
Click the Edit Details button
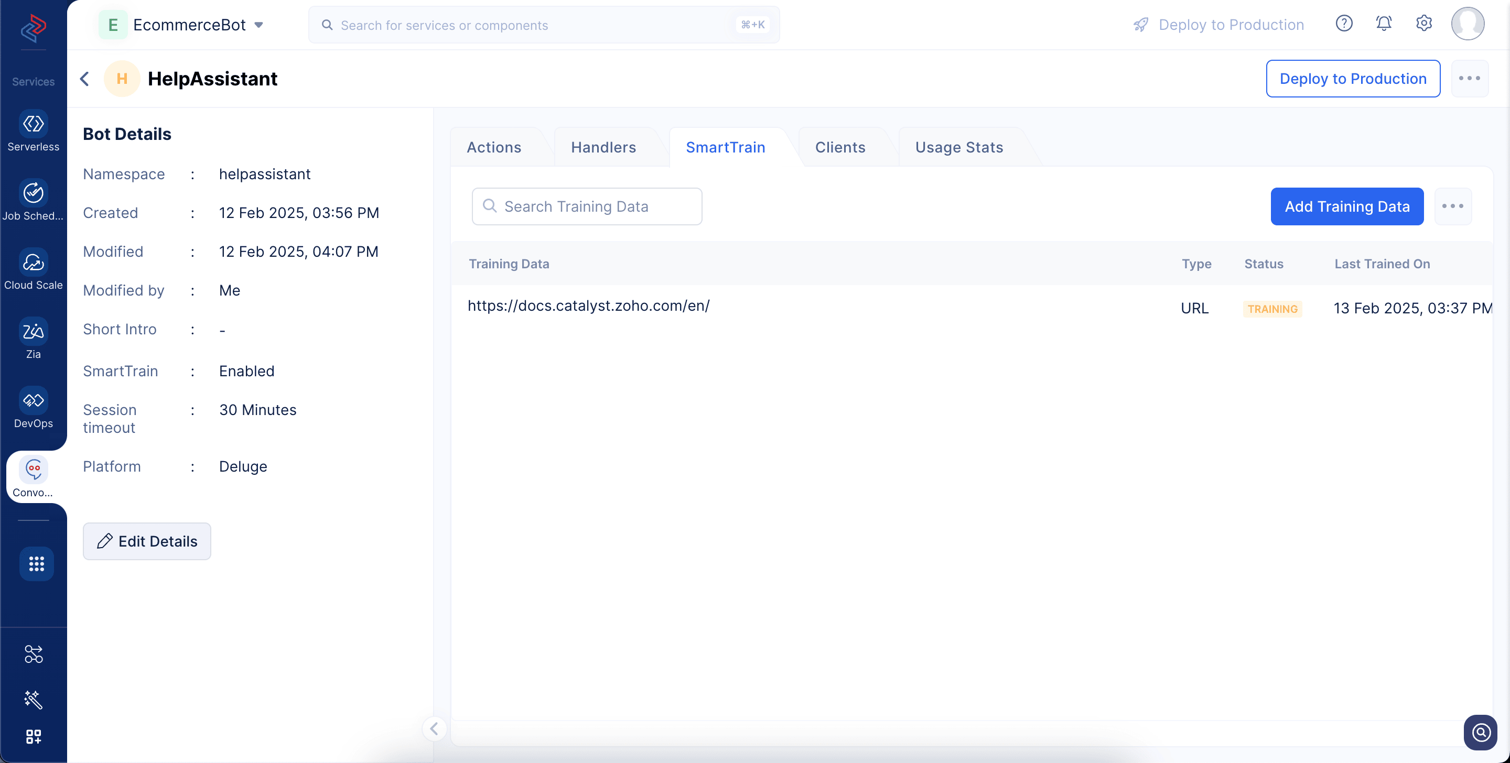tap(147, 541)
